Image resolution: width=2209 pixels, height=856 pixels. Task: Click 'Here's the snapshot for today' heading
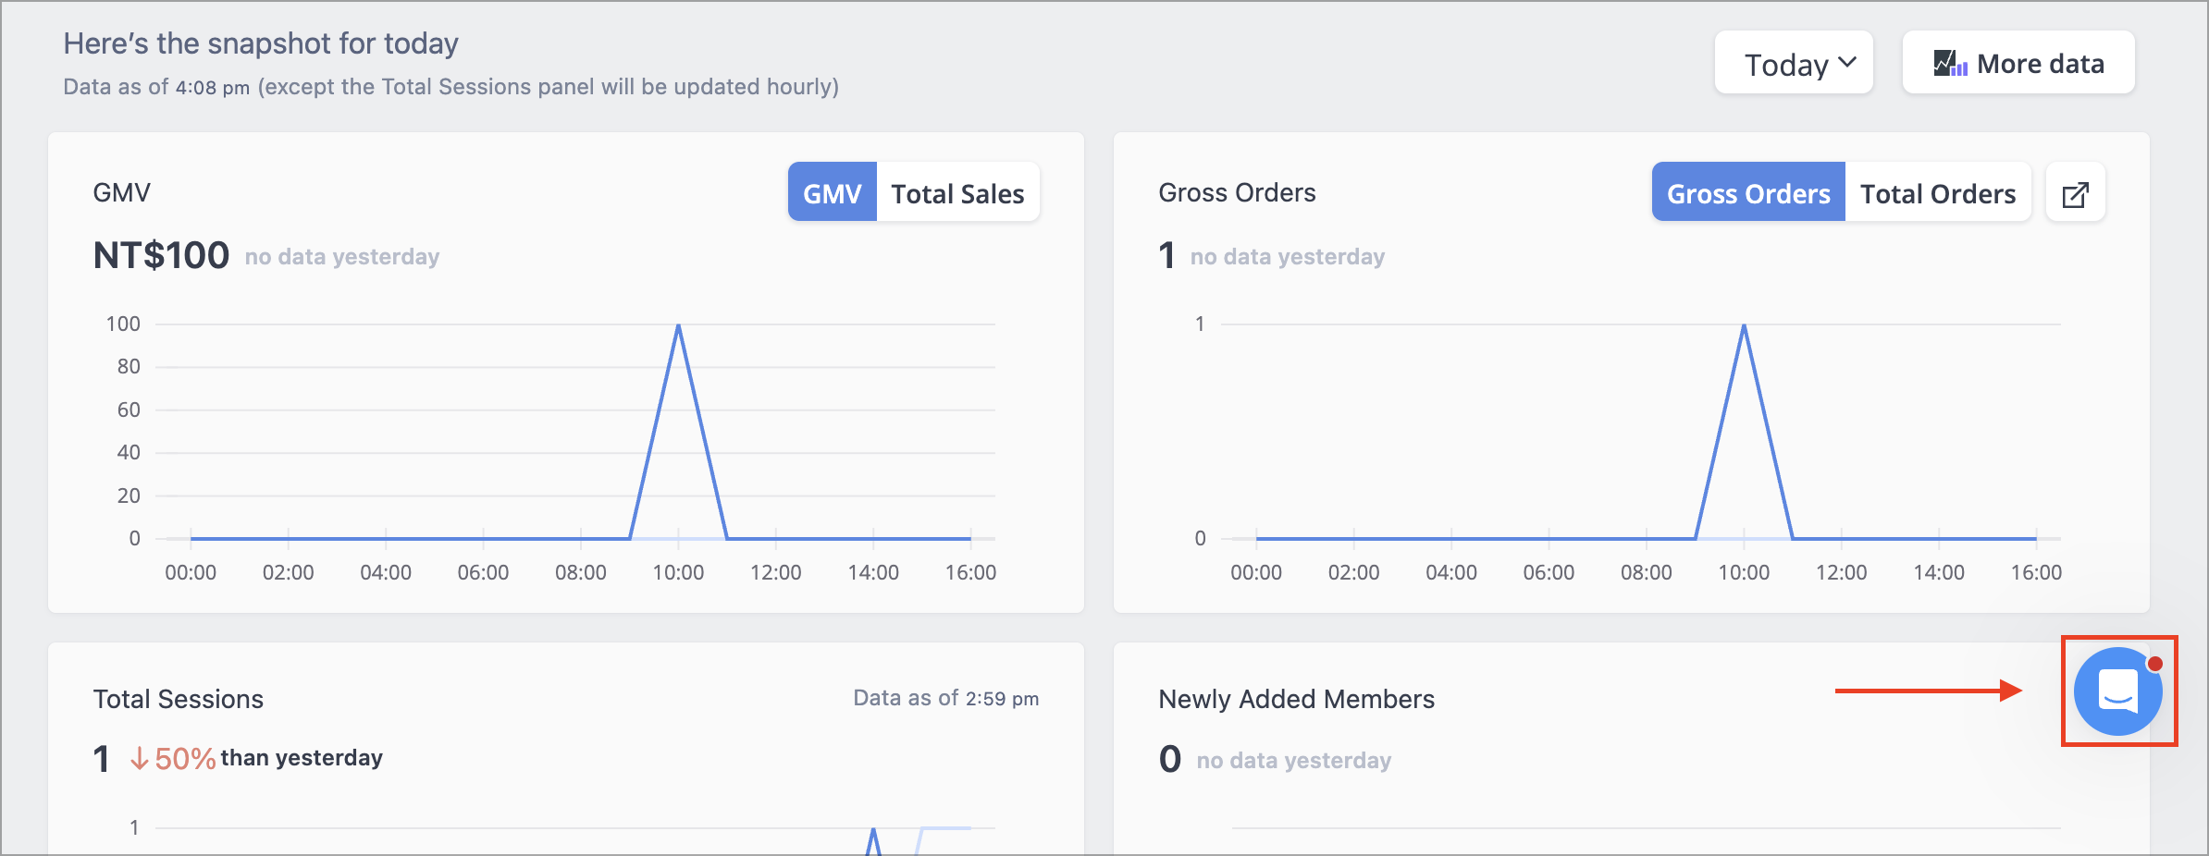coord(261,43)
